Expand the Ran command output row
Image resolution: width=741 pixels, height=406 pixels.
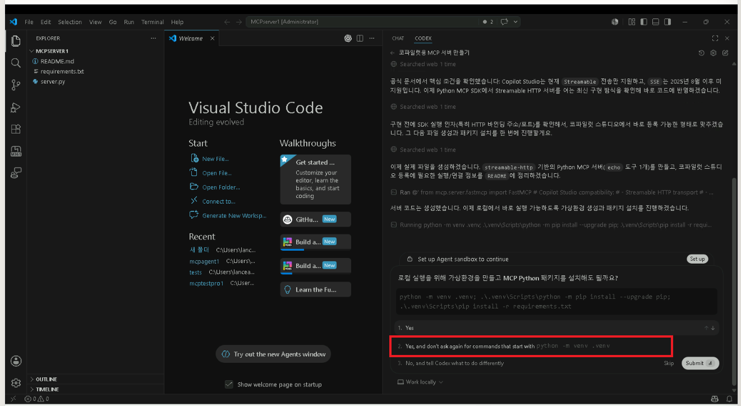553,192
